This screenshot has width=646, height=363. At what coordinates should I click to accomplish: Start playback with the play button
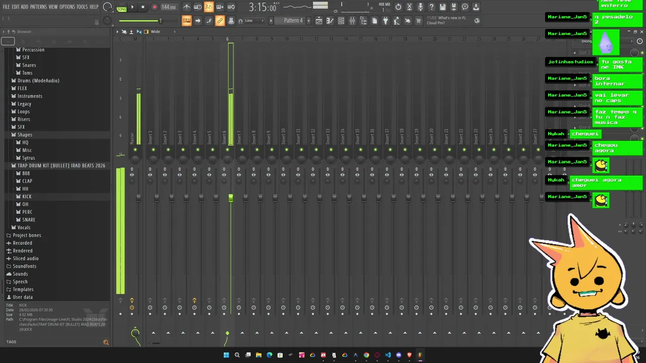pos(132,7)
